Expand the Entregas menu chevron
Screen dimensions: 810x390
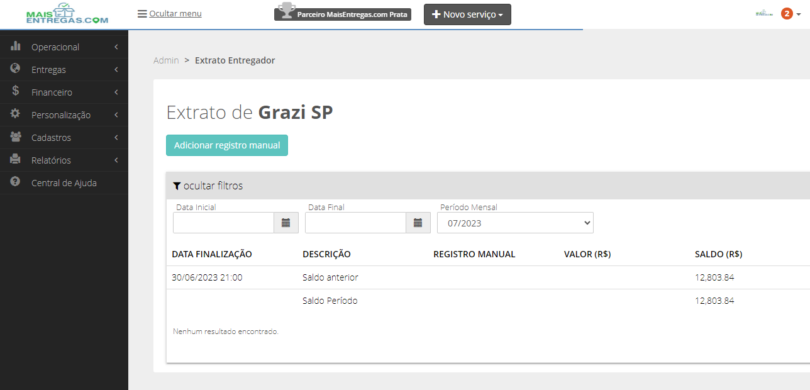click(116, 70)
